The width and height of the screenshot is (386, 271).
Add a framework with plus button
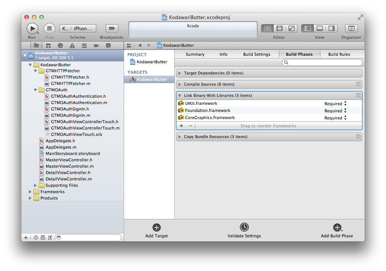click(x=181, y=126)
